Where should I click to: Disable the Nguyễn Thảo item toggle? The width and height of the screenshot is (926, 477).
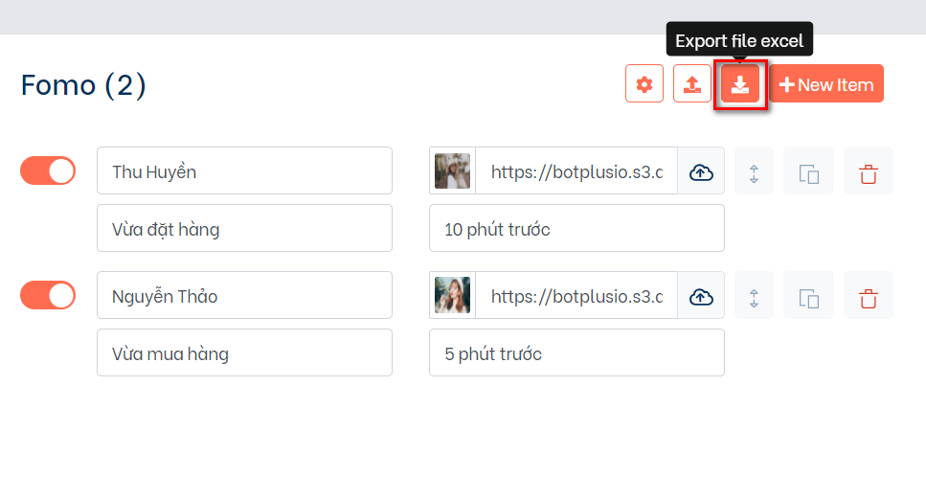coord(48,295)
